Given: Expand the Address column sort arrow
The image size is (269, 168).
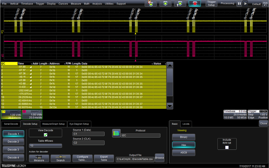Looking at the screenshot, I should [x=65, y=64].
